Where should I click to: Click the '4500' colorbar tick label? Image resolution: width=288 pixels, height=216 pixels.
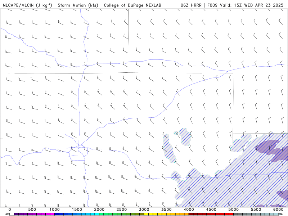(x=211, y=210)
